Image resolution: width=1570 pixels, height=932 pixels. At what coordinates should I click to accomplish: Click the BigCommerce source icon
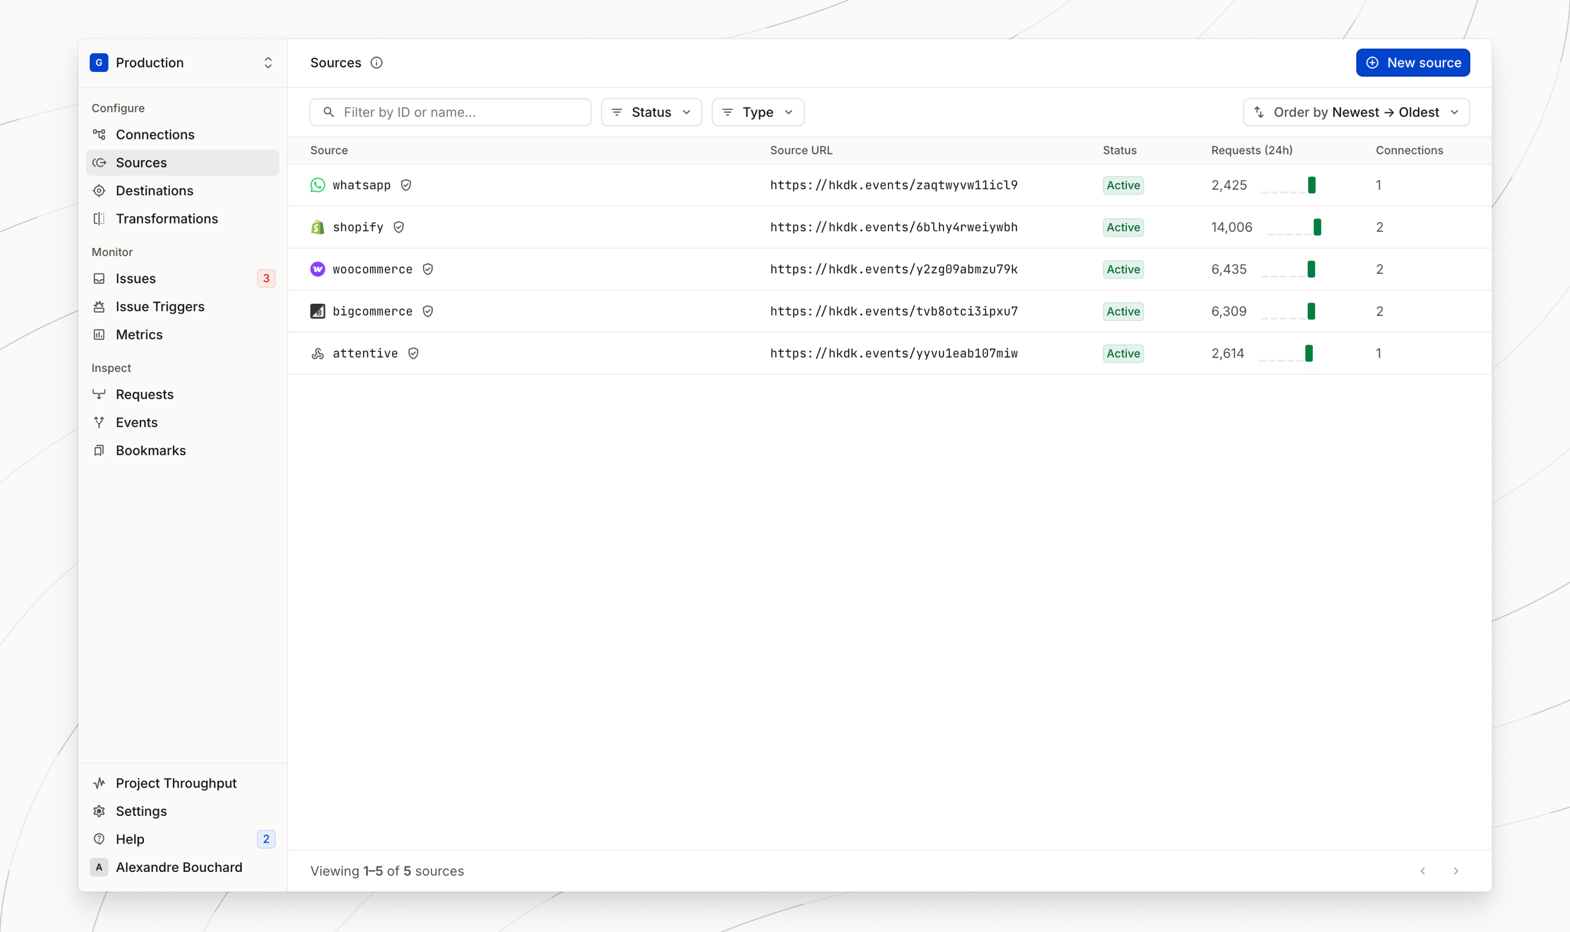pyautogui.click(x=318, y=311)
